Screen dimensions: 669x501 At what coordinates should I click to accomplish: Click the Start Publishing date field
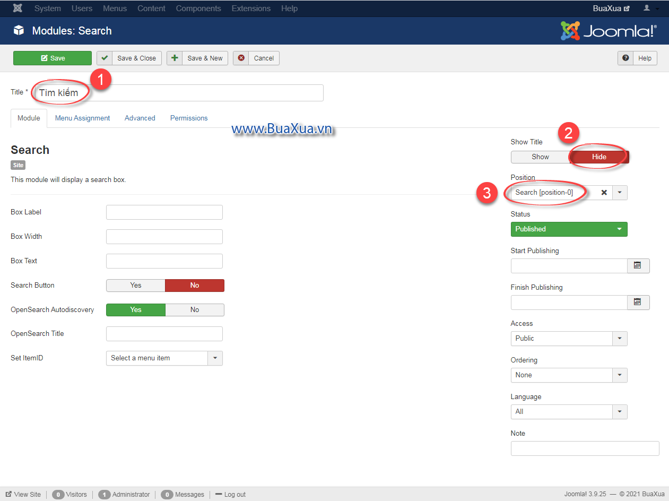569,266
